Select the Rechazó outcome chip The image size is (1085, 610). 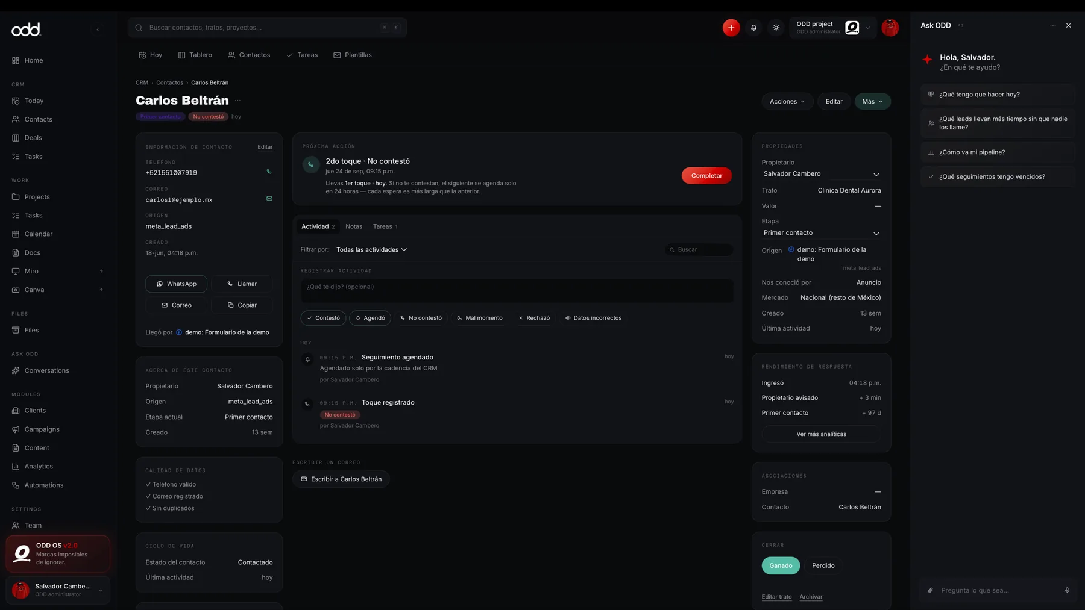pyautogui.click(x=534, y=318)
